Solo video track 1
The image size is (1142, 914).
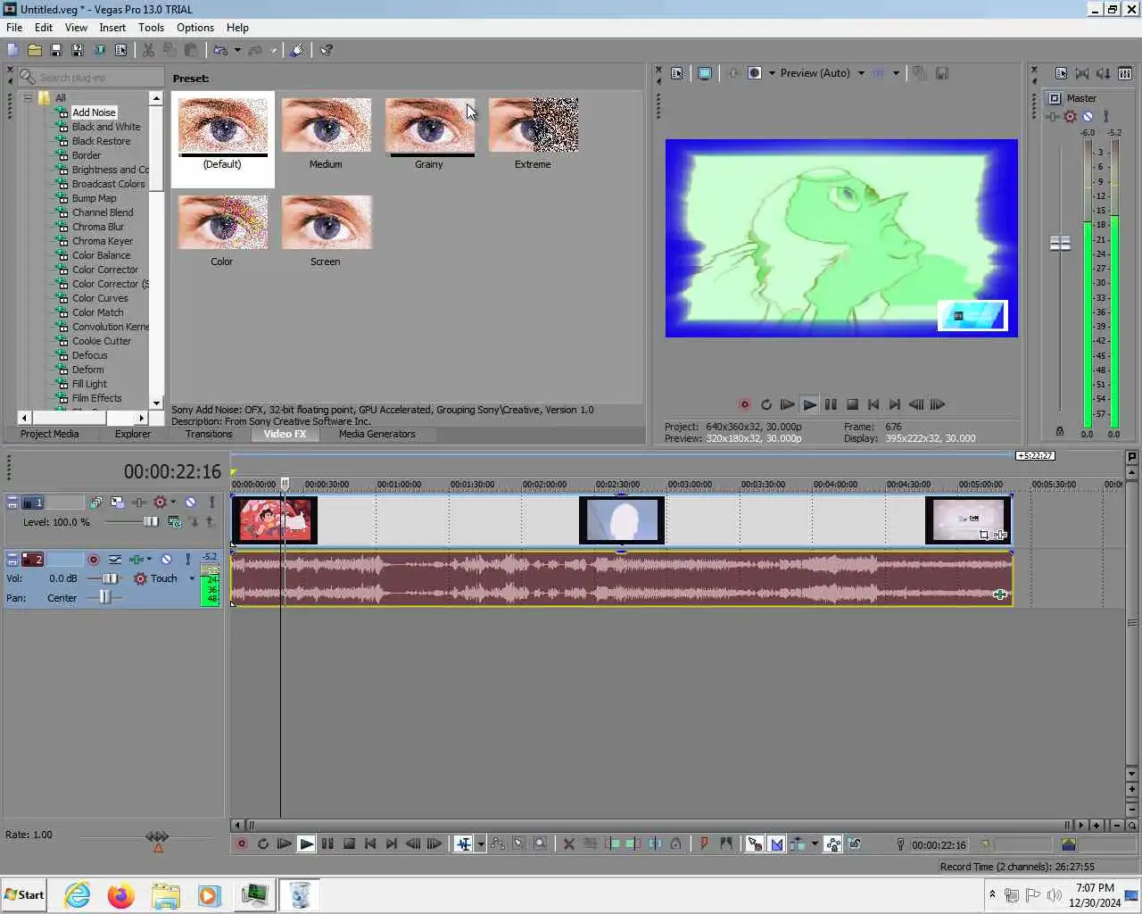click(211, 503)
